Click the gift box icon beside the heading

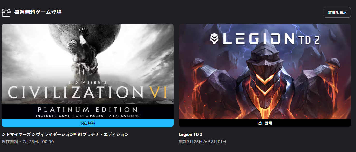(6, 12)
